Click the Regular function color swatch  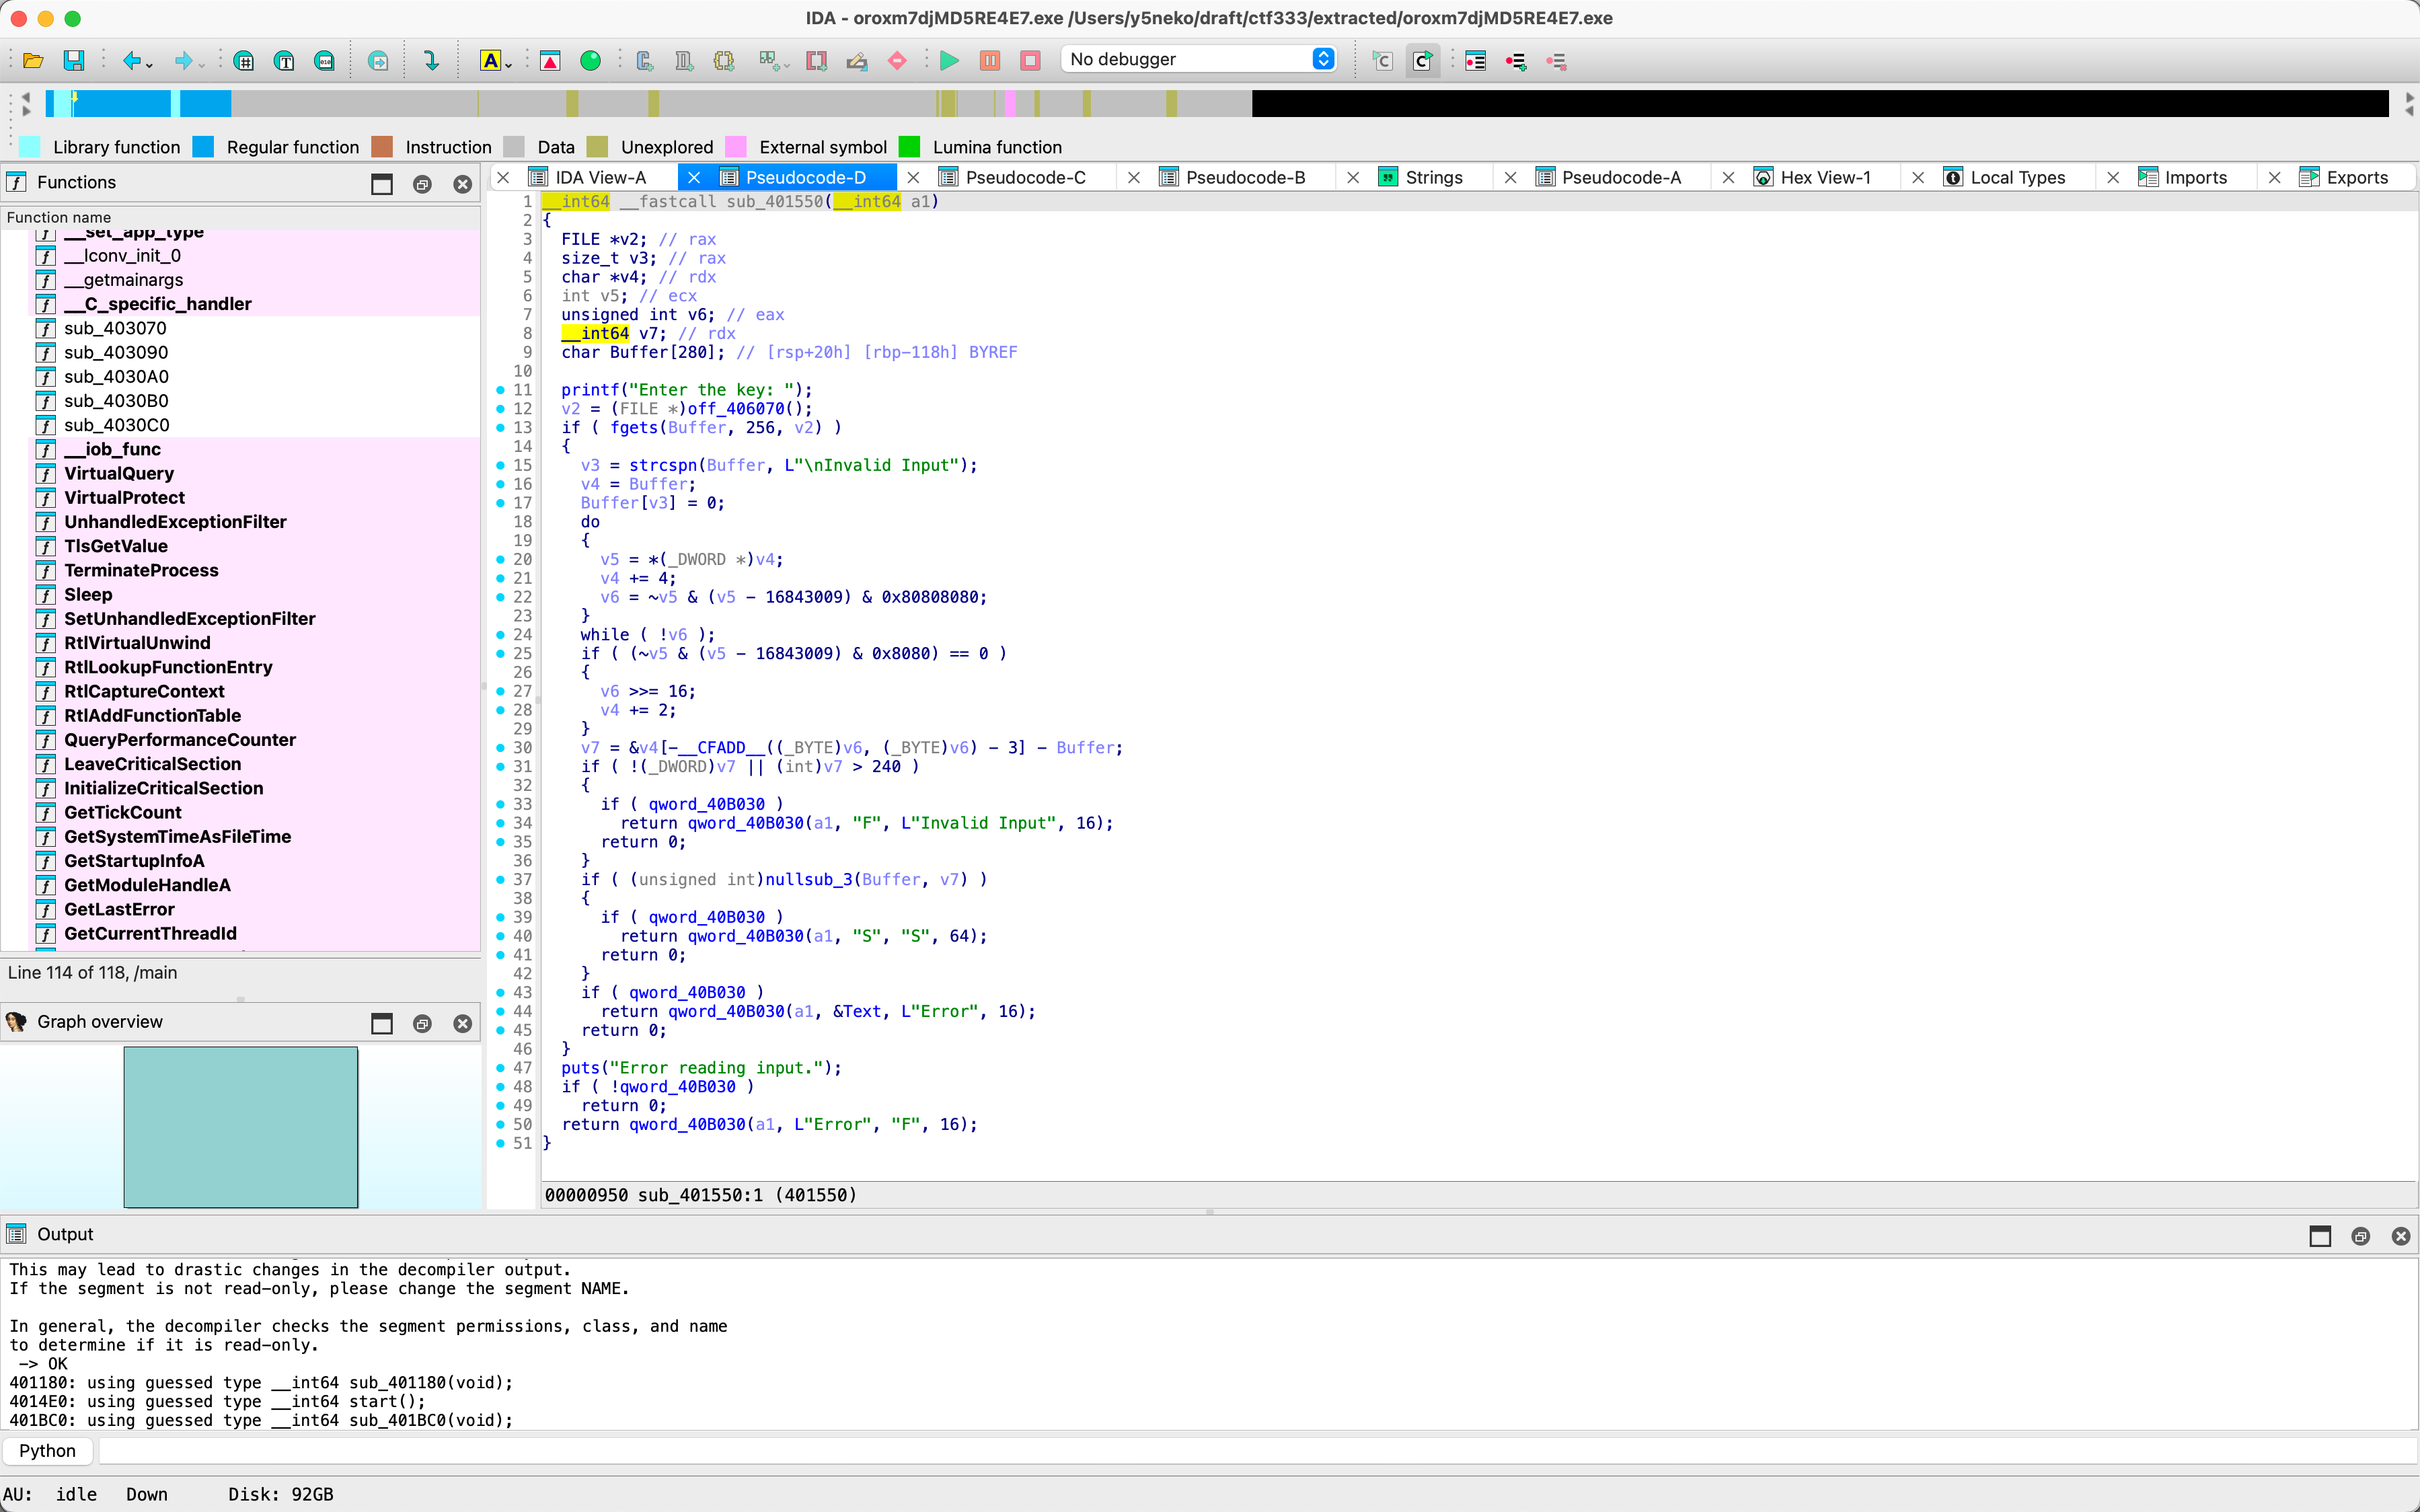click(203, 147)
